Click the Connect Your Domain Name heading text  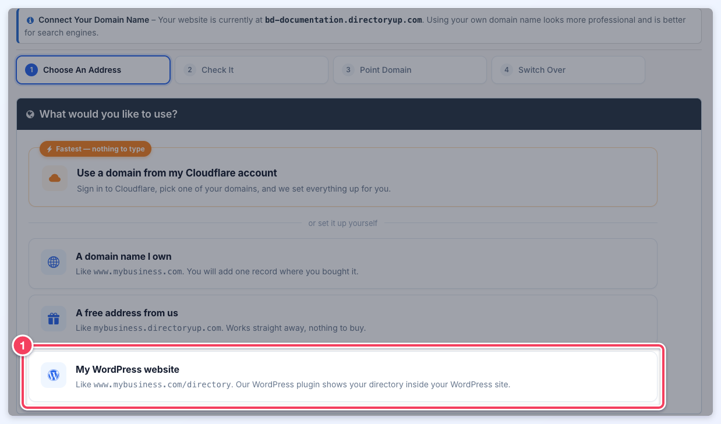click(x=94, y=20)
